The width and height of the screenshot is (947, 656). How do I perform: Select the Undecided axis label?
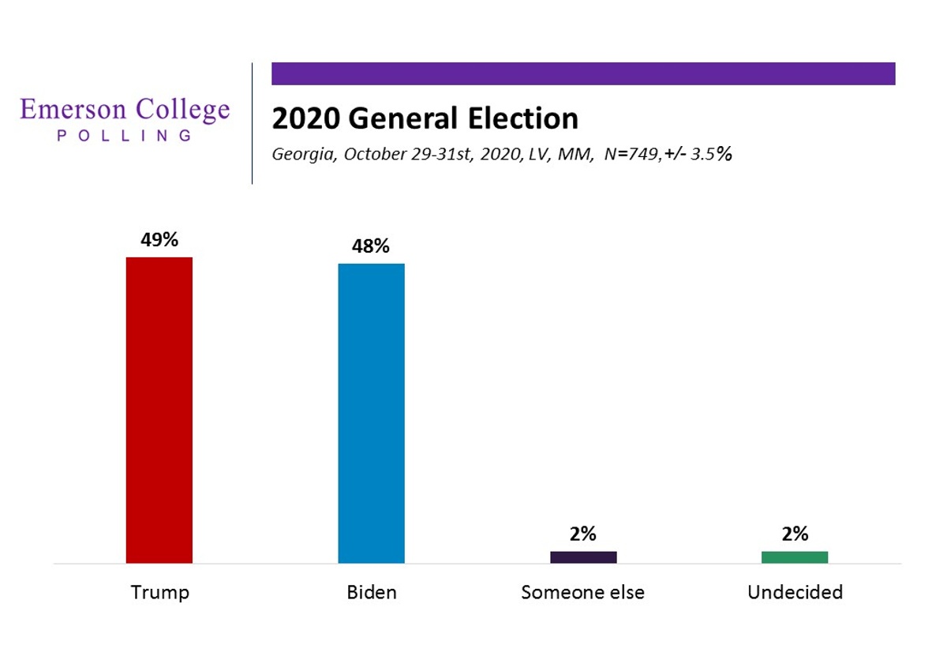pyautogui.click(x=795, y=592)
